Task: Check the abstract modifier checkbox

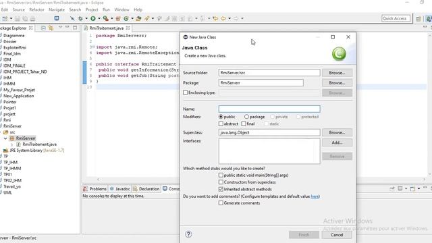Action: [x=221, y=124]
